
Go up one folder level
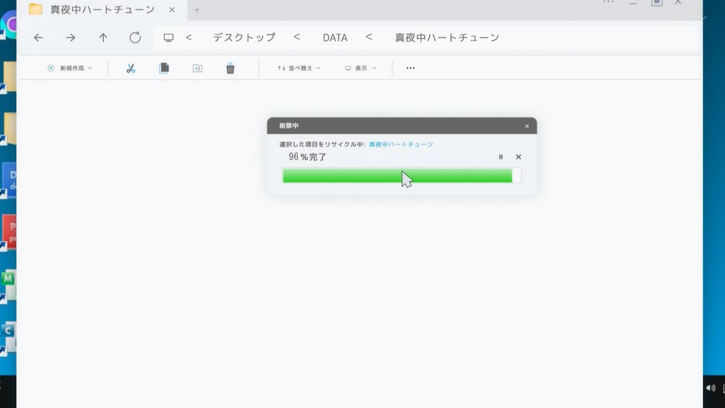click(x=103, y=38)
